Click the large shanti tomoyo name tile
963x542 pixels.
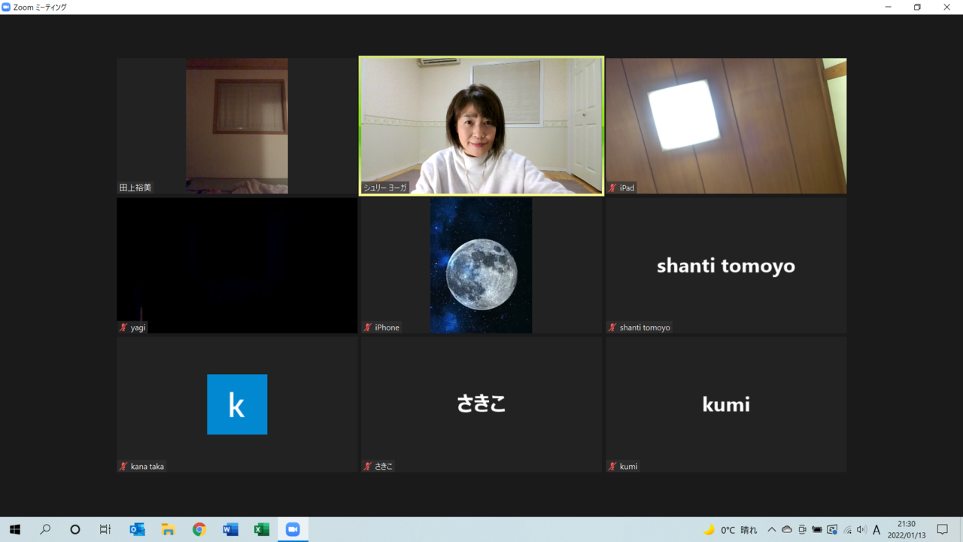(726, 266)
